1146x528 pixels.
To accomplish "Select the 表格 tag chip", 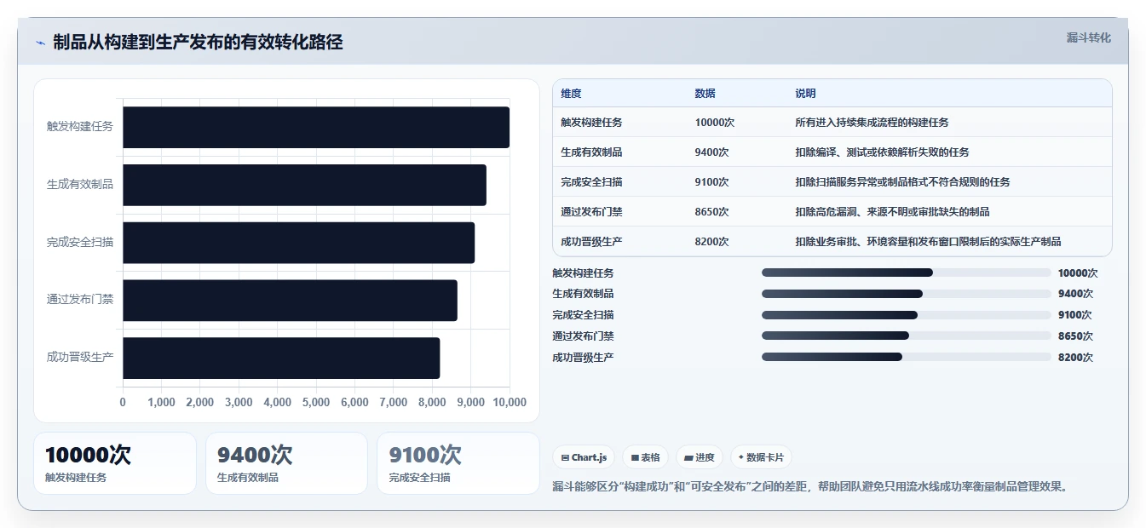I will click(646, 457).
